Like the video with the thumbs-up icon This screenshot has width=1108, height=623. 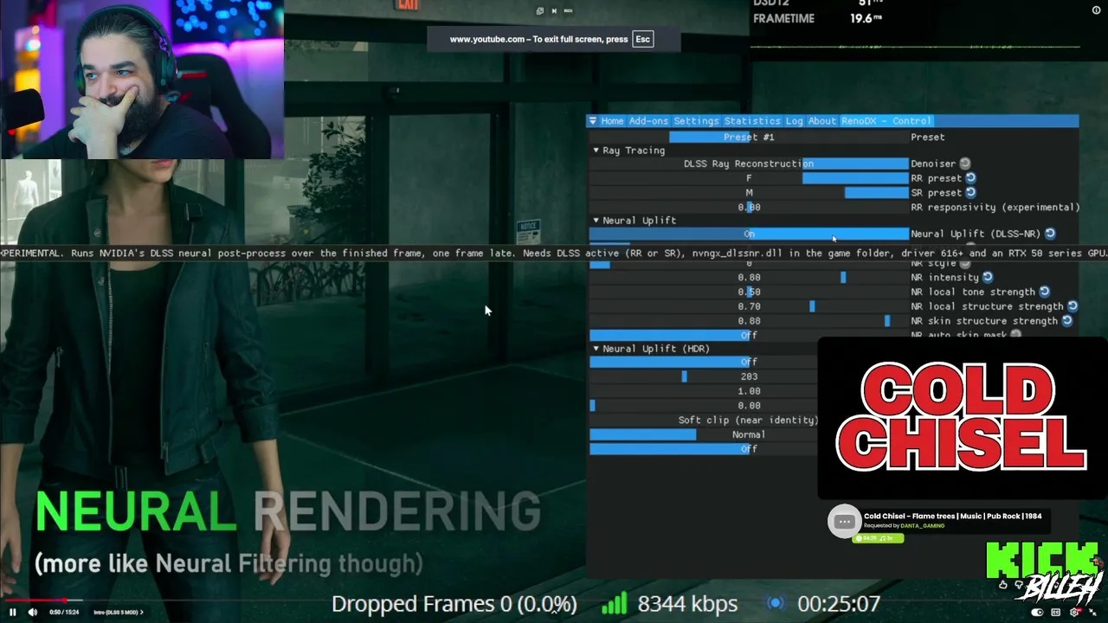[1003, 584]
